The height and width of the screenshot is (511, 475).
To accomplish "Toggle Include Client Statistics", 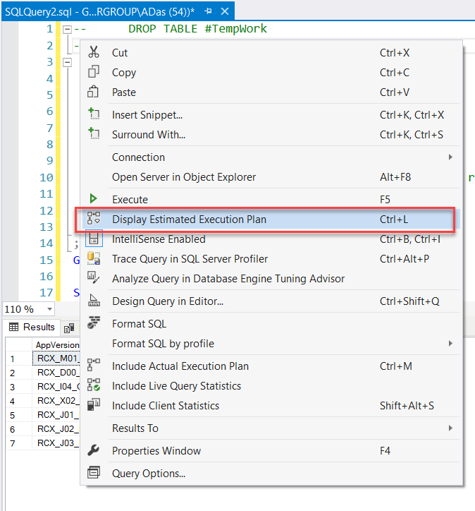I will [271, 406].
